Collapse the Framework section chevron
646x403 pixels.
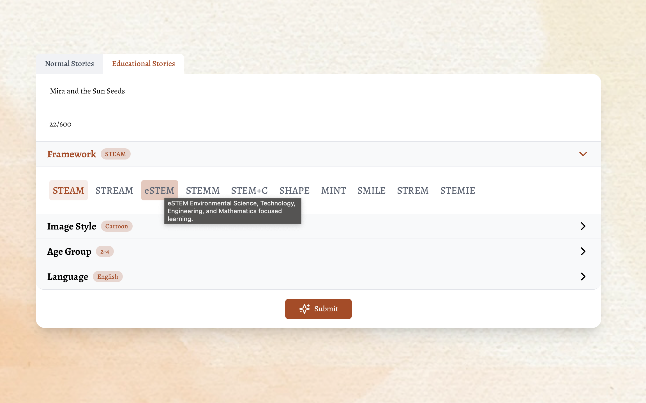(583, 154)
